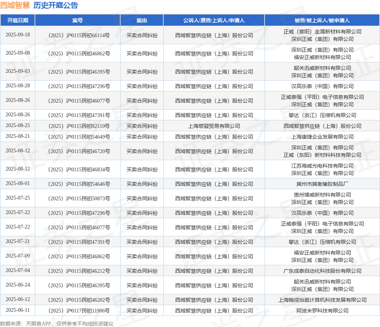Select date 2025-08-21
The image size is (380, 327).
(18, 136)
